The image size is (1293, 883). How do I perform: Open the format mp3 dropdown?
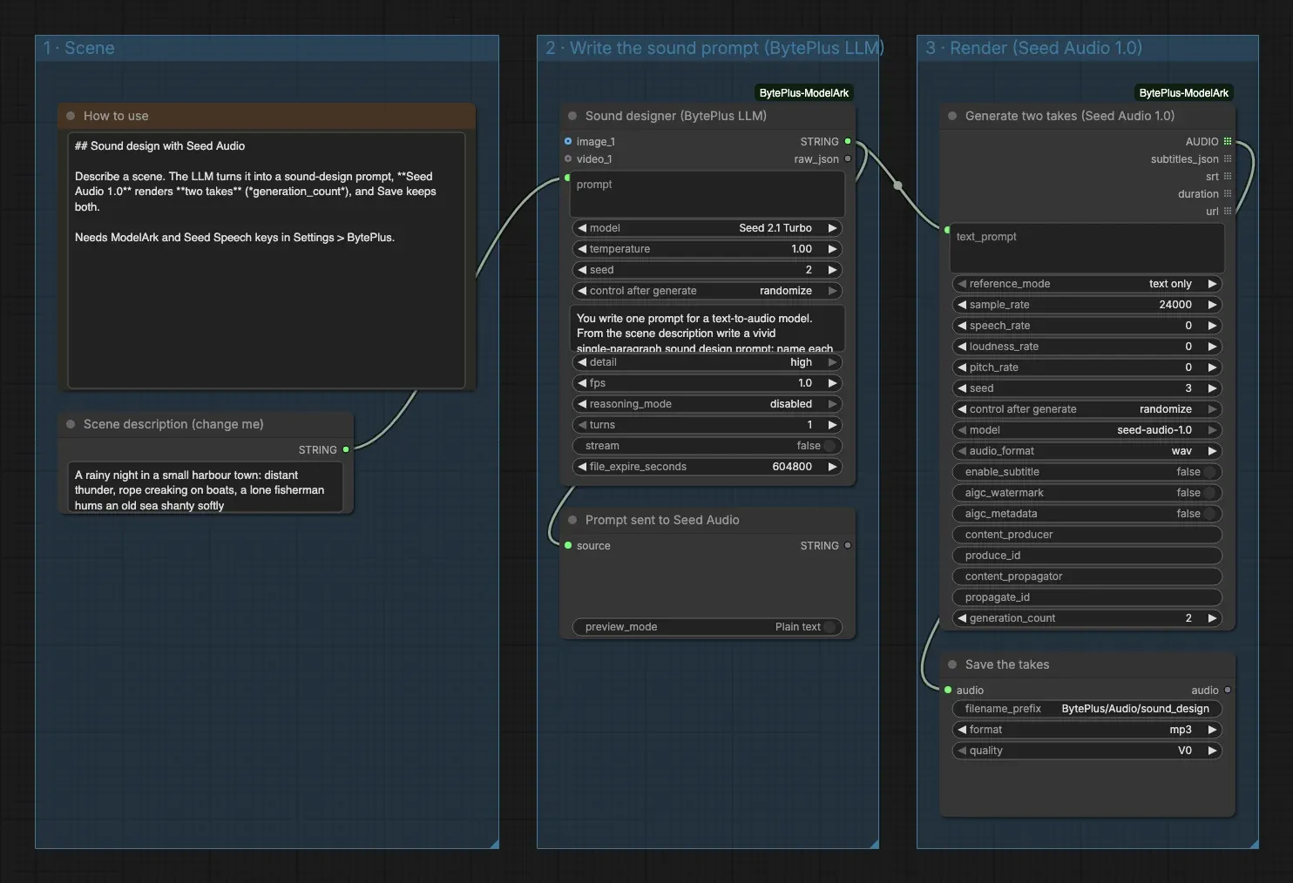[x=1087, y=730]
